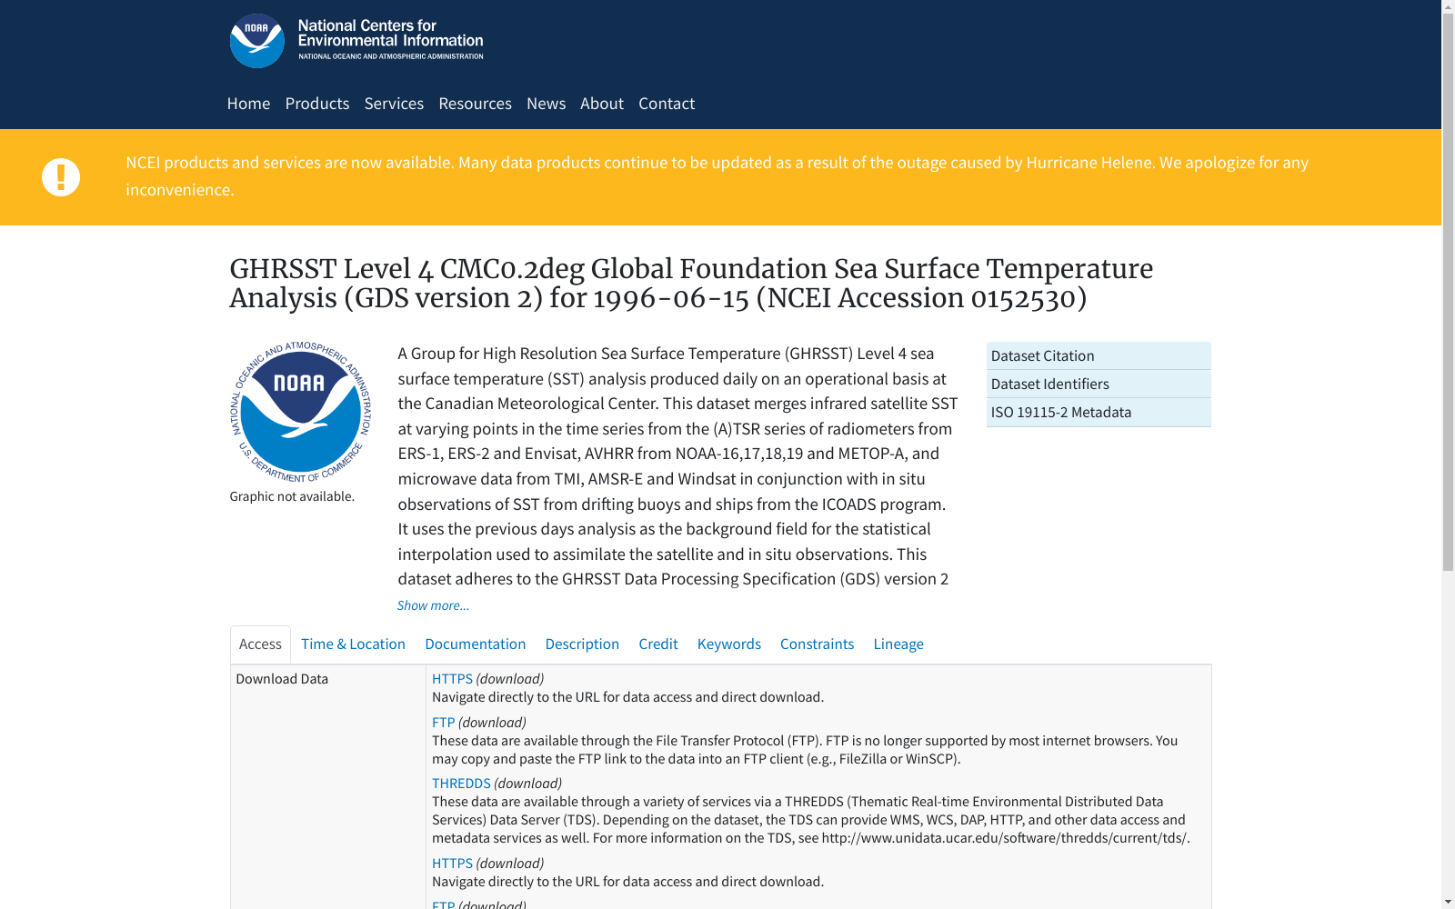The image size is (1455, 909).
Task: Click the scrollbar down arrow
Action: [x=1448, y=902]
